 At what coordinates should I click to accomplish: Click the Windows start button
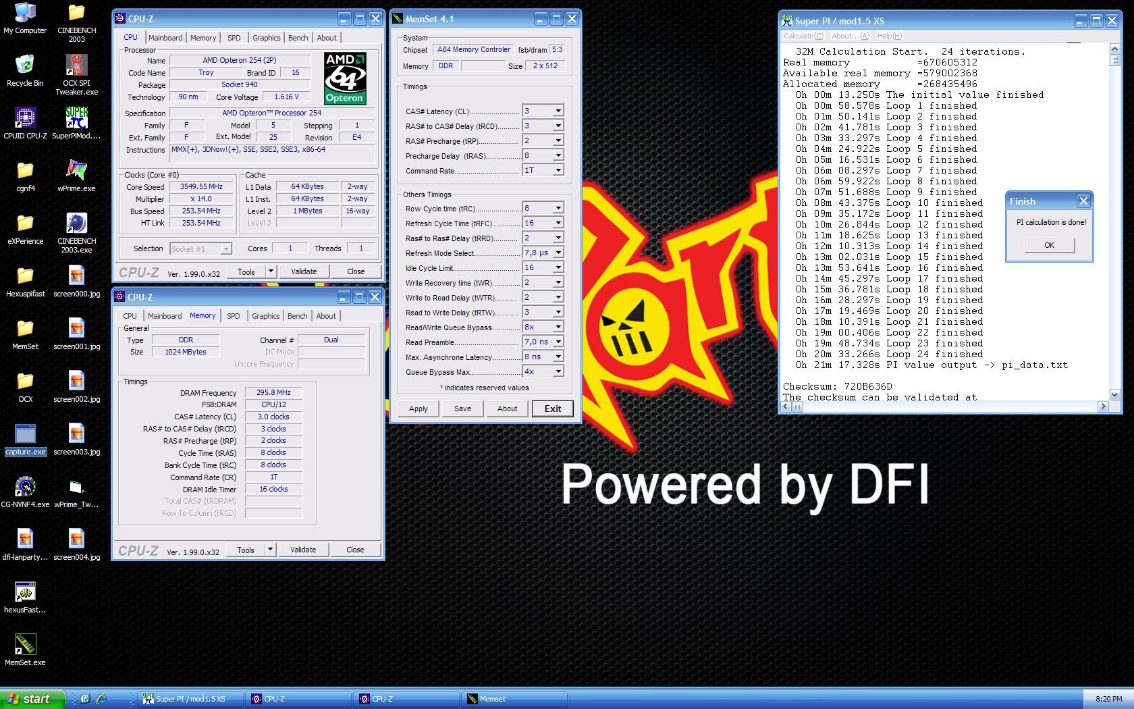(32, 699)
